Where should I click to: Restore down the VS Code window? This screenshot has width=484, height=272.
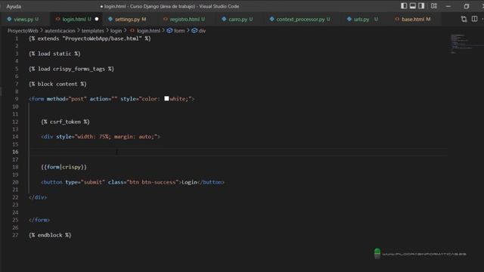click(467, 6)
